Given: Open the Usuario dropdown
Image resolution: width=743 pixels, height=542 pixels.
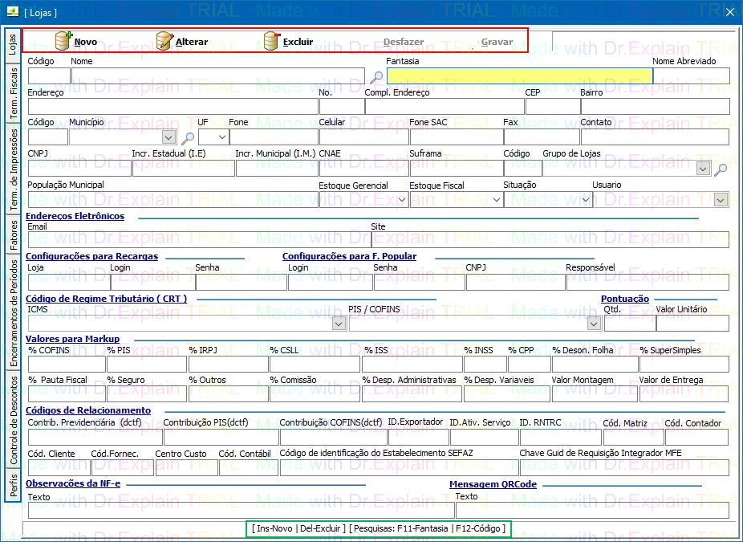Looking at the screenshot, I should [721, 200].
